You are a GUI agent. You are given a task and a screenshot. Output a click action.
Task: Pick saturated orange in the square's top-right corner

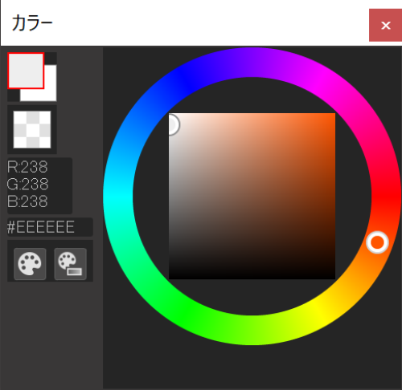(x=332, y=116)
